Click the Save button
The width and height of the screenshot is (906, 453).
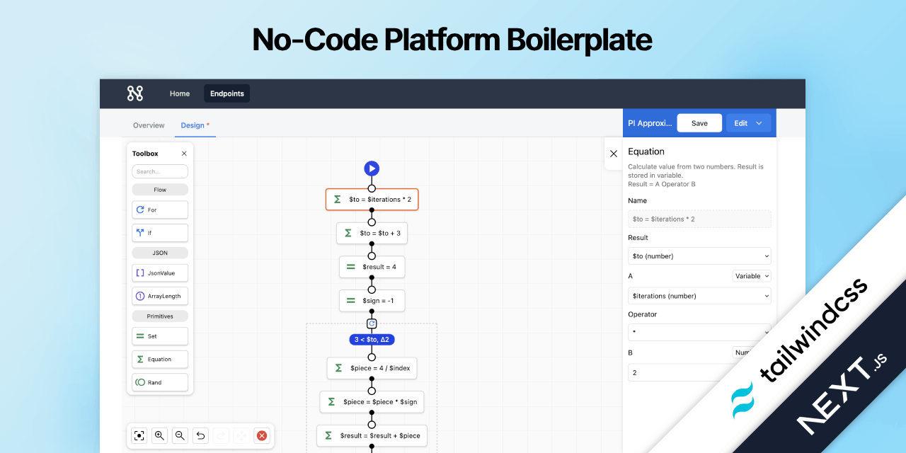click(x=699, y=123)
